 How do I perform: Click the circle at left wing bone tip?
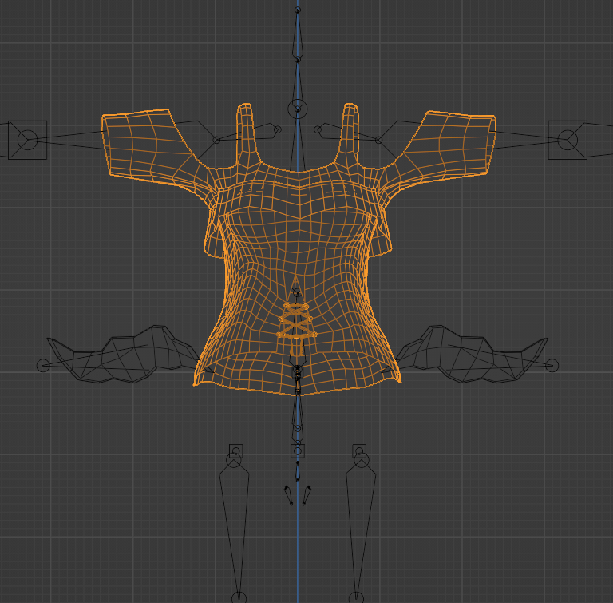[x=43, y=366]
